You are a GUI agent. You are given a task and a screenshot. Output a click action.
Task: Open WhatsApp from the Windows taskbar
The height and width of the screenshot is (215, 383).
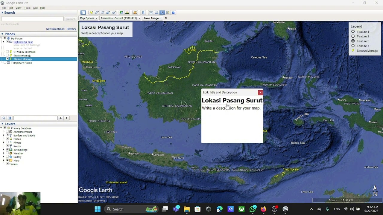click(x=253, y=209)
